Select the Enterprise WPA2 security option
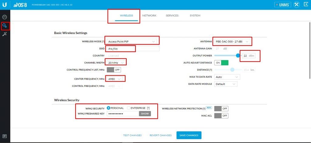 129,108
